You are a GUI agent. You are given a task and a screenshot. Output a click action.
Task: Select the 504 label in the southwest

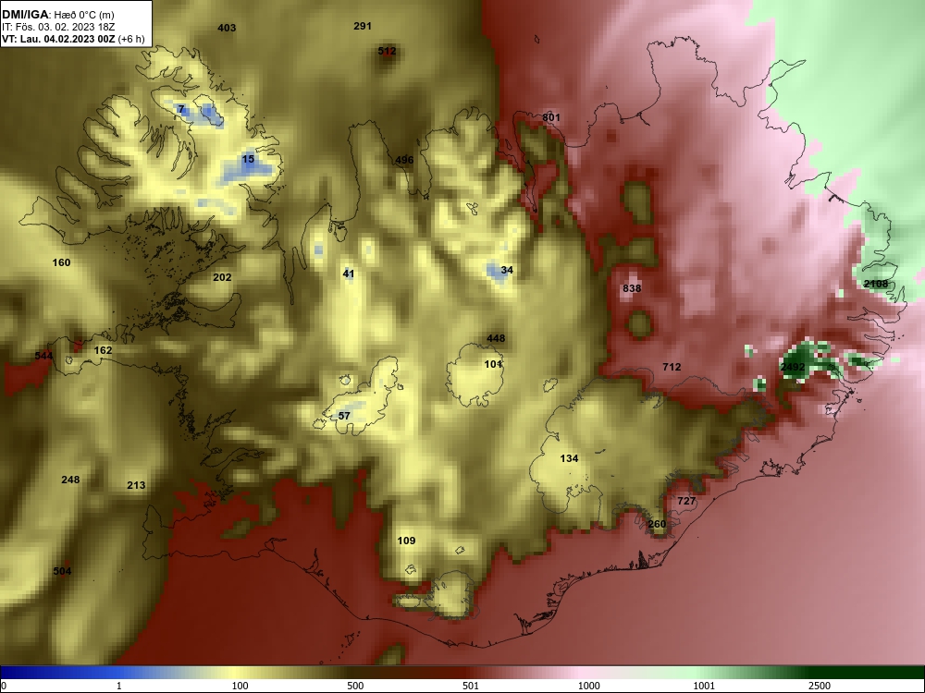tap(62, 571)
